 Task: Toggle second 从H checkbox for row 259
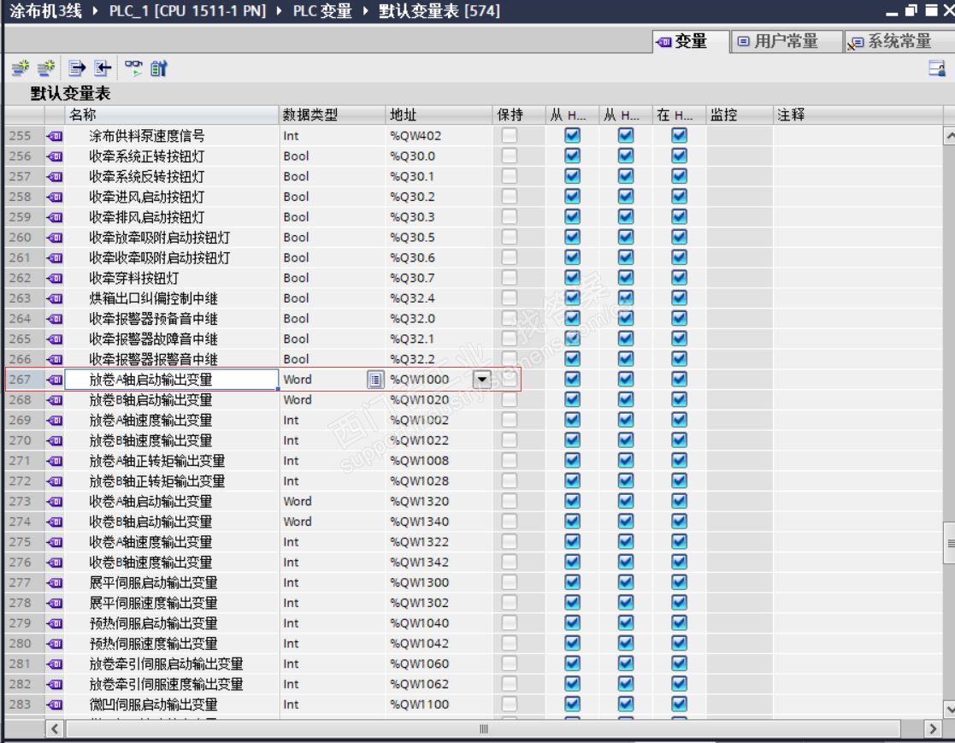tap(626, 217)
